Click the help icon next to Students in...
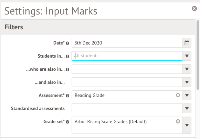 (67, 56)
